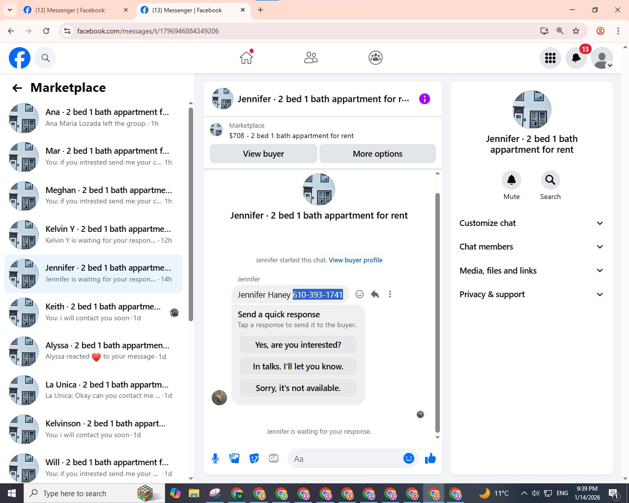629x503 pixels.
Task: Open the purple conversation information icon
Action: [x=425, y=99]
